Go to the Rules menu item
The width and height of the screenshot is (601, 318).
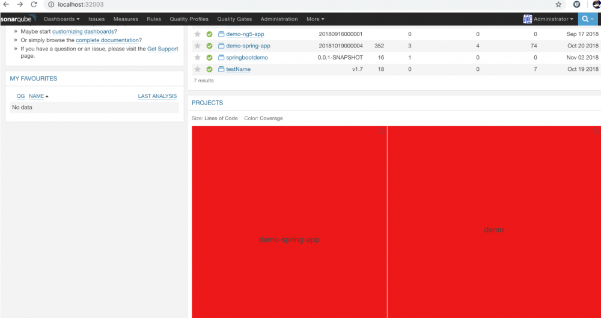tap(154, 19)
